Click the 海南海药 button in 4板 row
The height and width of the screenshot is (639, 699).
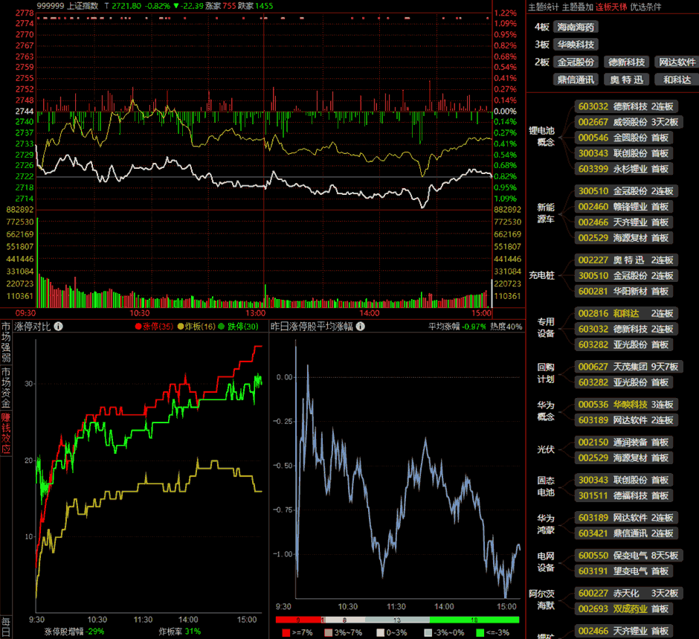point(576,27)
